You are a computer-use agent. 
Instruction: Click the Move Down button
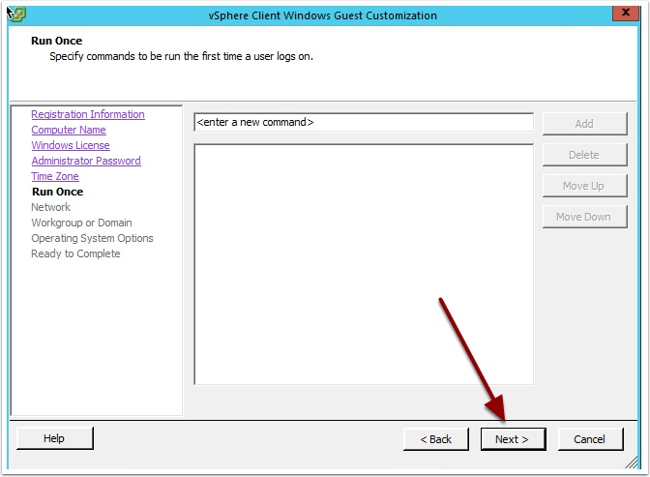tap(584, 217)
